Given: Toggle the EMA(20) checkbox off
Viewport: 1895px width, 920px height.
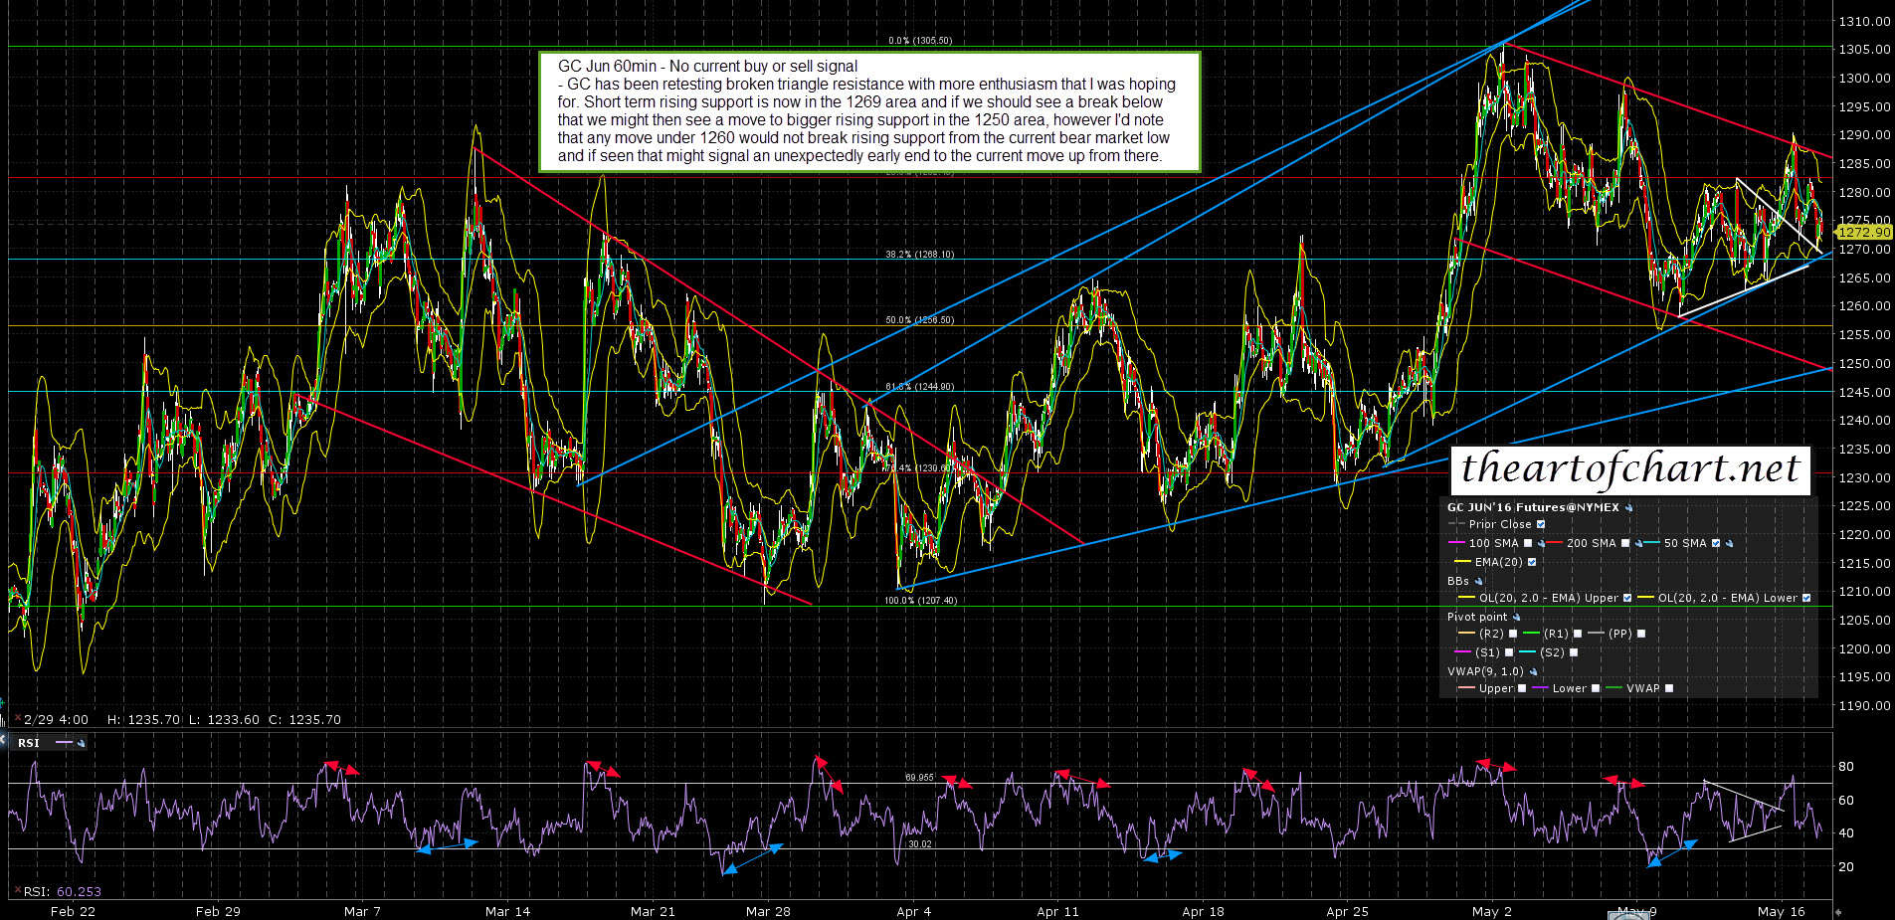Looking at the screenshot, I should (1532, 563).
